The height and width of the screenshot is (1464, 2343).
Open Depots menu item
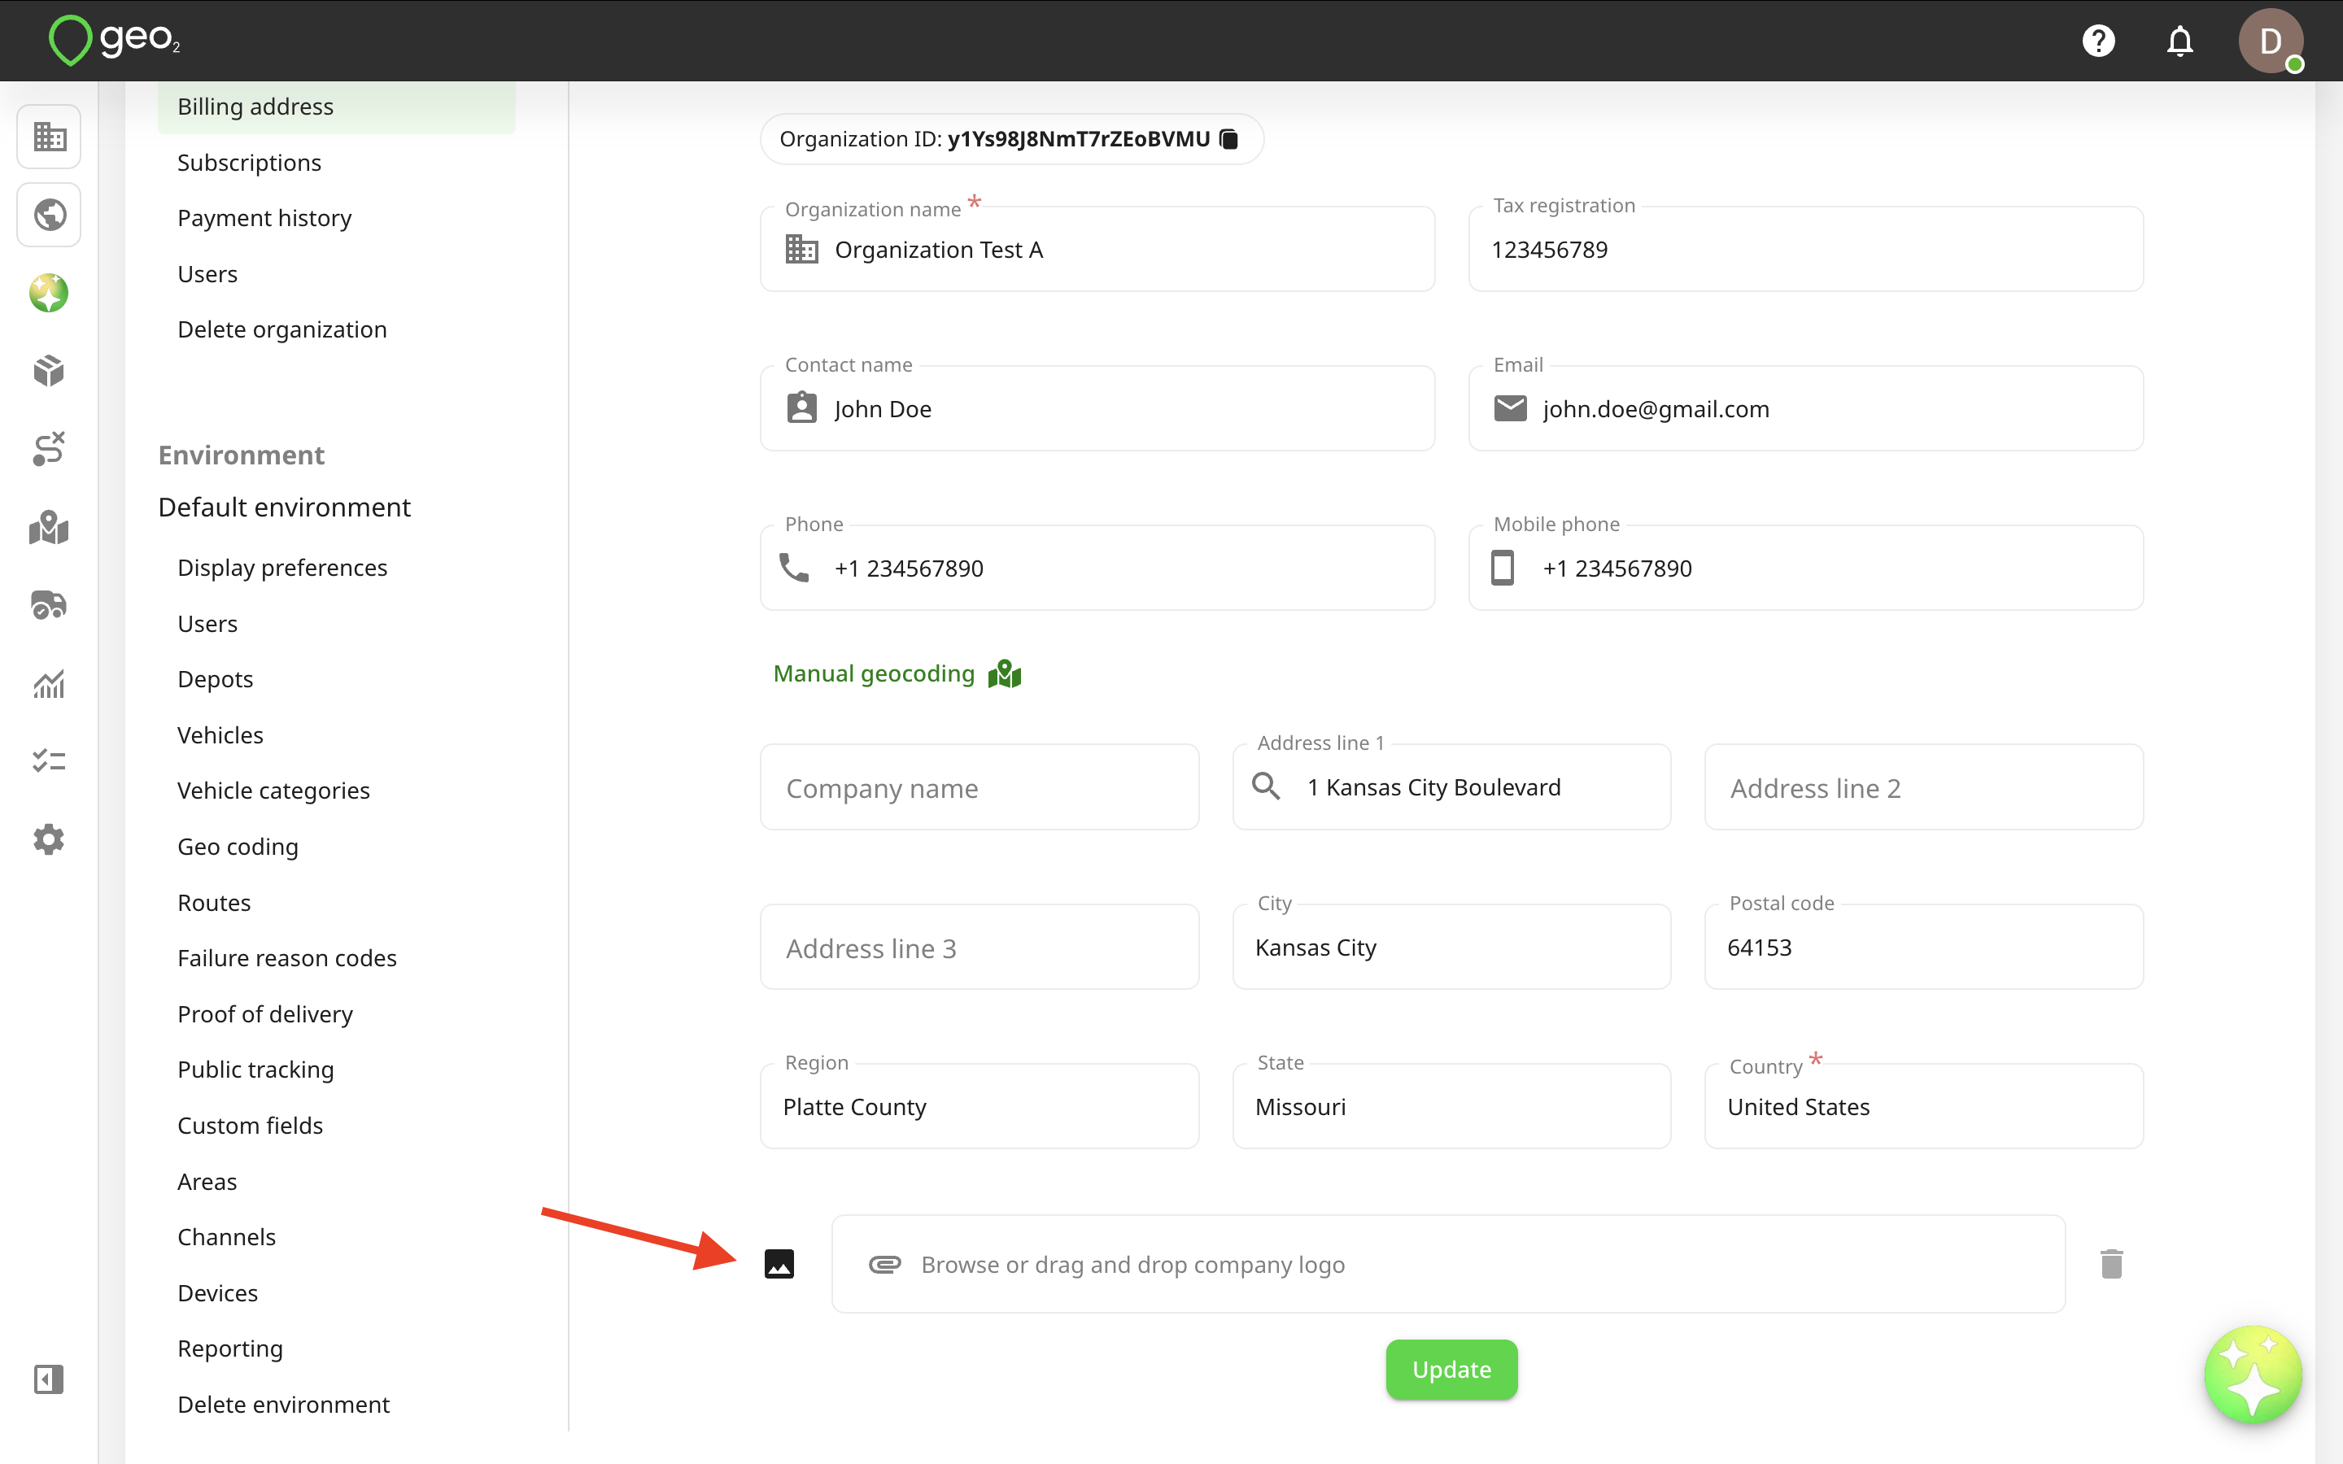[215, 679]
